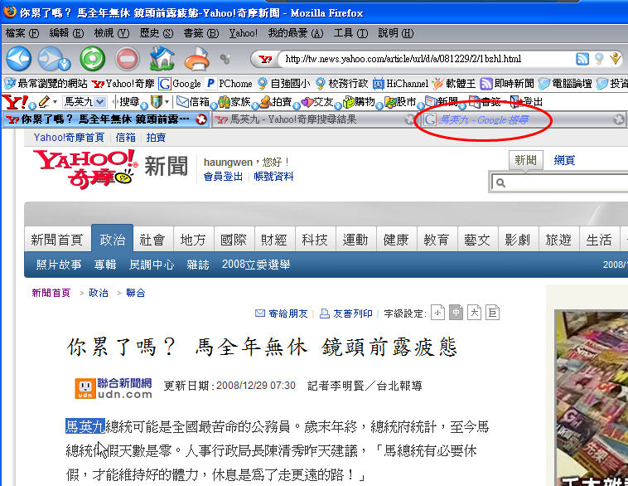Click the shield icon on the Yahoo toolbar
This screenshot has height=486, width=628.
[x=157, y=102]
